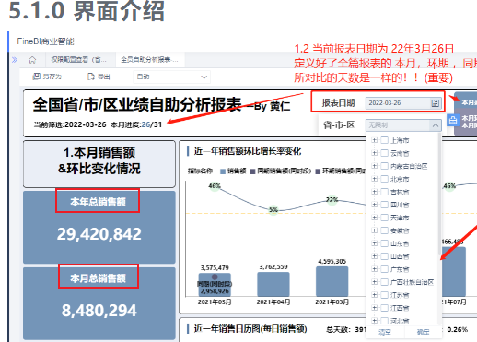
Task: Click the 报表日期 field showing 2022-03-26
Action: pos(403,103)
